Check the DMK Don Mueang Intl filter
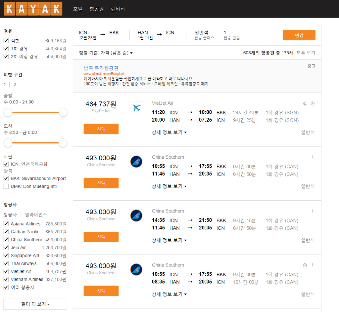The height and width of the screenshot is (312, 339). point(6,186)
